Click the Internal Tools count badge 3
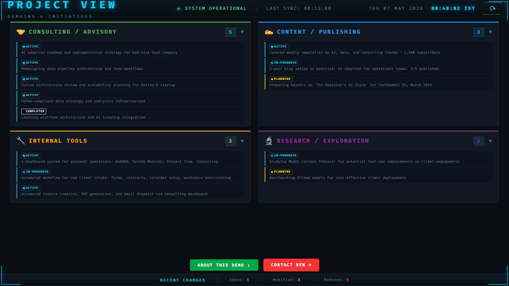The image size is (509, 286). point(231,141)
